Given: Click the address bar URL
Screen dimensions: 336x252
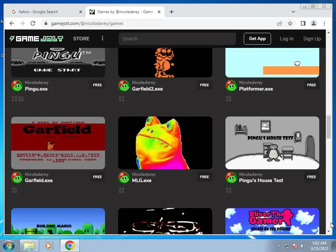Looking at the screenshot, I should click(87, 23).
